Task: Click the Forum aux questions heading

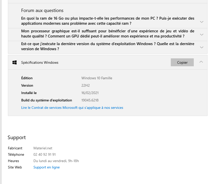Action: point(42,10)
